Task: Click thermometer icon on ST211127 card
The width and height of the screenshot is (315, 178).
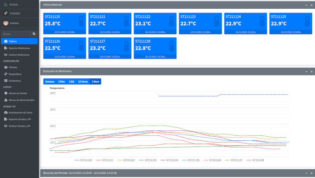Action: [x=126, y=46]
